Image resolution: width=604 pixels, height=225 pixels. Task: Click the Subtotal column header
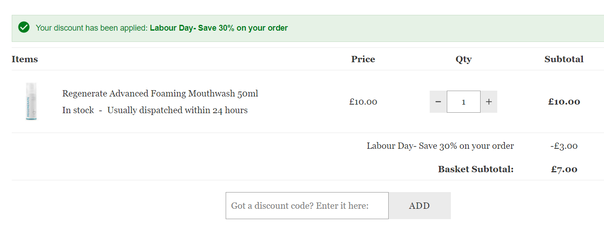pyautogui.click(x=564, y=59)
